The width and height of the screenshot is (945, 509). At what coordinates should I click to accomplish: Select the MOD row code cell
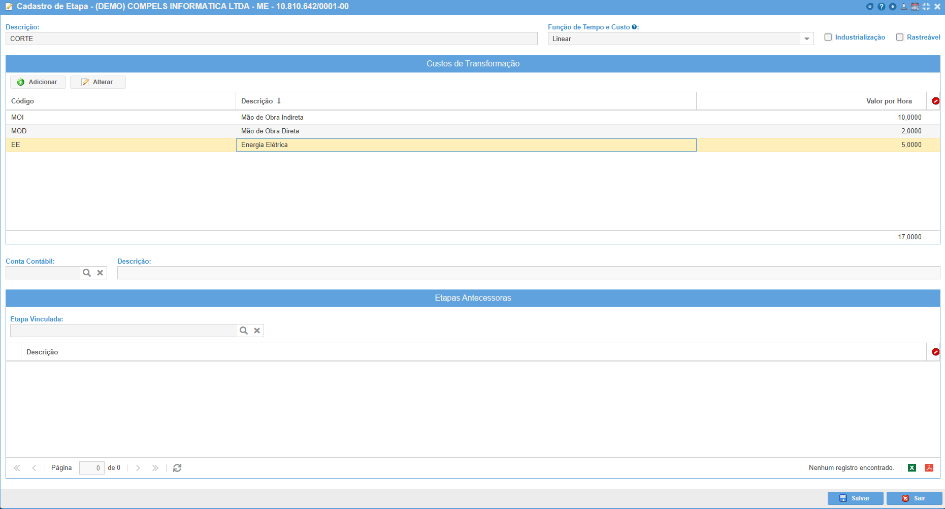[x=121, y=131]
